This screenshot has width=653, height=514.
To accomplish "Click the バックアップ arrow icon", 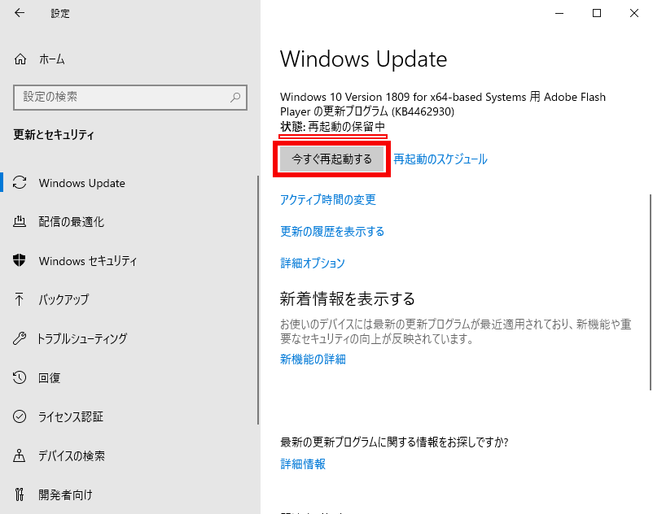I will tap(21, 300).
